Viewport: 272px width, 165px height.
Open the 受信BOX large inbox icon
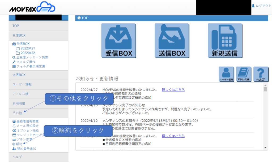click(x=119, y=41)
